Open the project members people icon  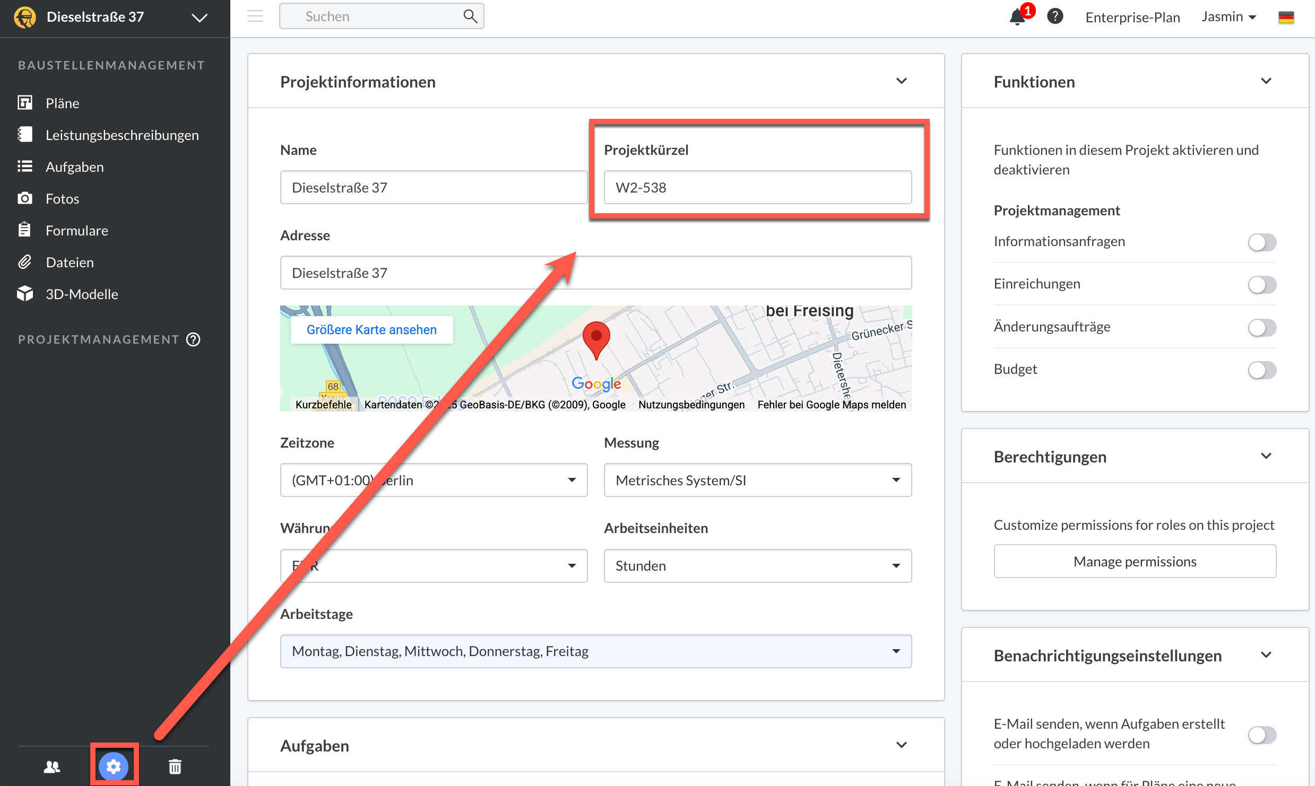coord(52,767)
